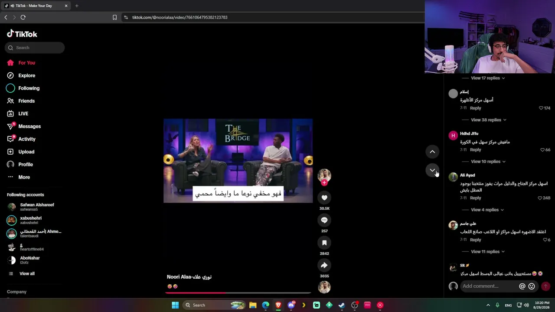This screenshot has width=555, height=312.
Task: Open the video comments bubble icon
Action: pos(324,220)
